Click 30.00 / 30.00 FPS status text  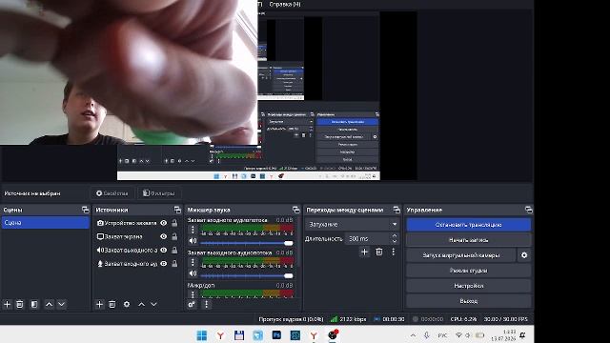coord(506,319)
